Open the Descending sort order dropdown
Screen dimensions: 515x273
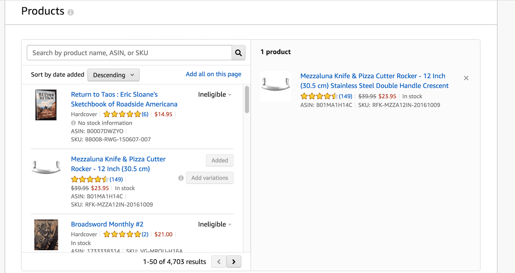[113, 75]
